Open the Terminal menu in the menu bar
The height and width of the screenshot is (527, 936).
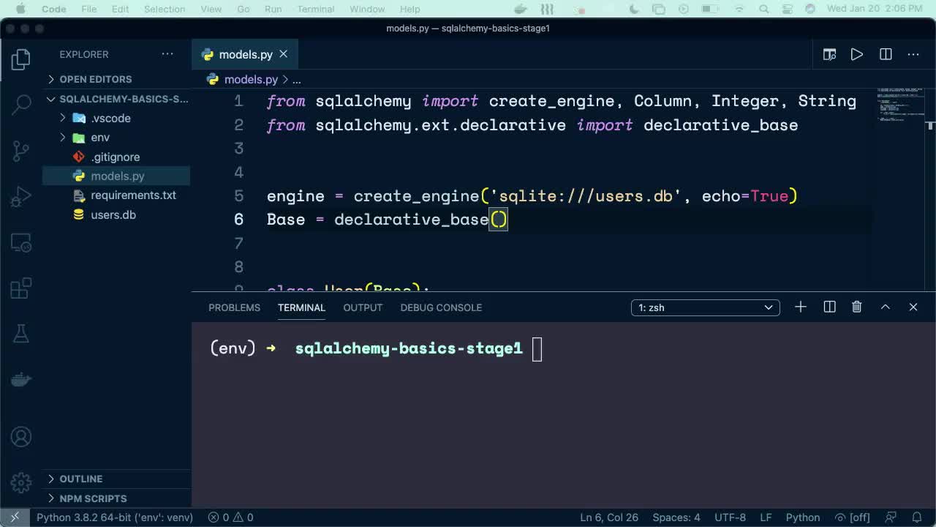(x=315, y=9)
